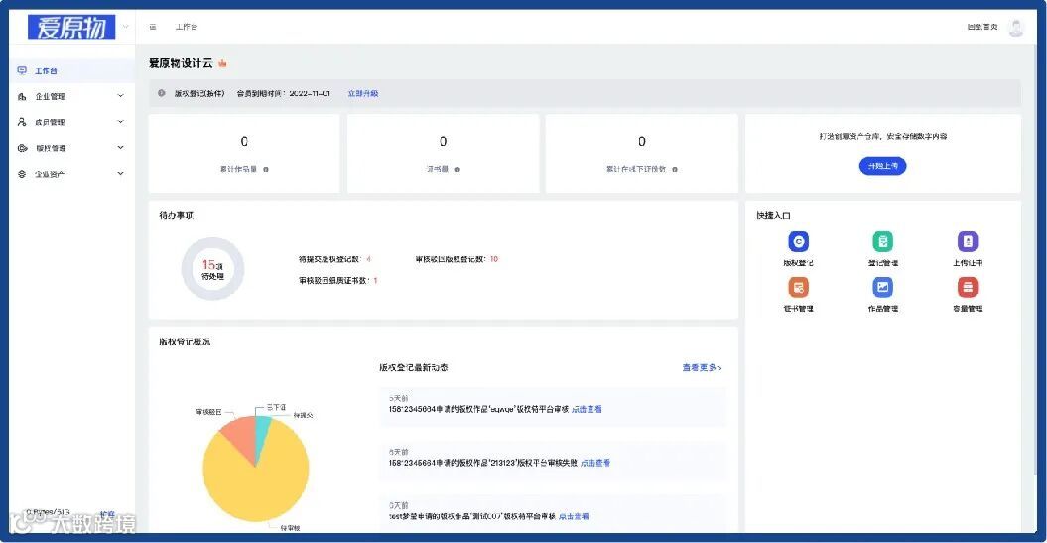Click info icon next to 累计在线下载 stat
1047x543 pixels.
click(675, 169)
